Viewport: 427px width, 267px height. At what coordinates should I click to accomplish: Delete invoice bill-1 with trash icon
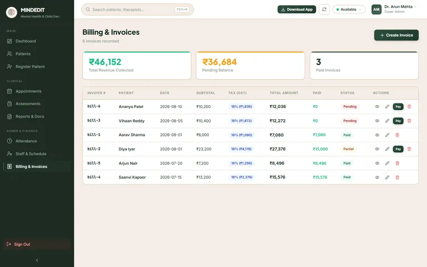397,135
